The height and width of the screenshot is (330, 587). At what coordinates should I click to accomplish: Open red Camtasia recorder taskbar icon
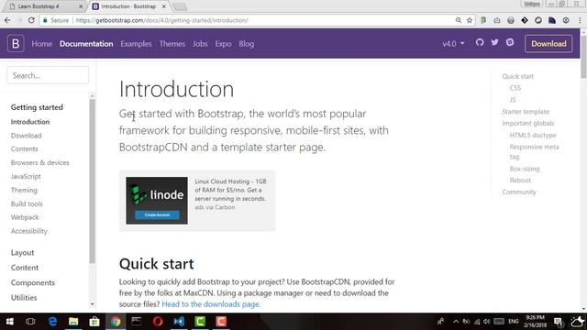(x=221, y=322)
